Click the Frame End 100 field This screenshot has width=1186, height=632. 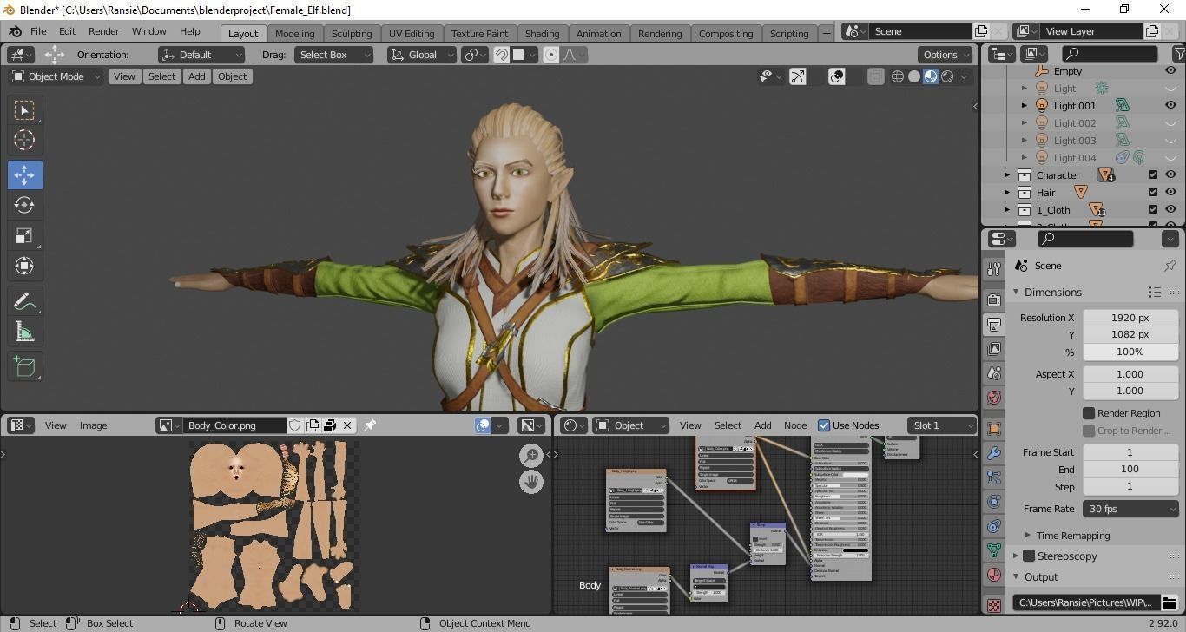[x=1130, y=469]
